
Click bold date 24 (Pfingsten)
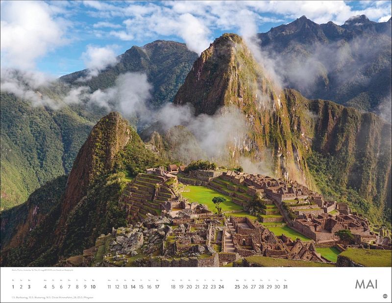pos(221,287)
